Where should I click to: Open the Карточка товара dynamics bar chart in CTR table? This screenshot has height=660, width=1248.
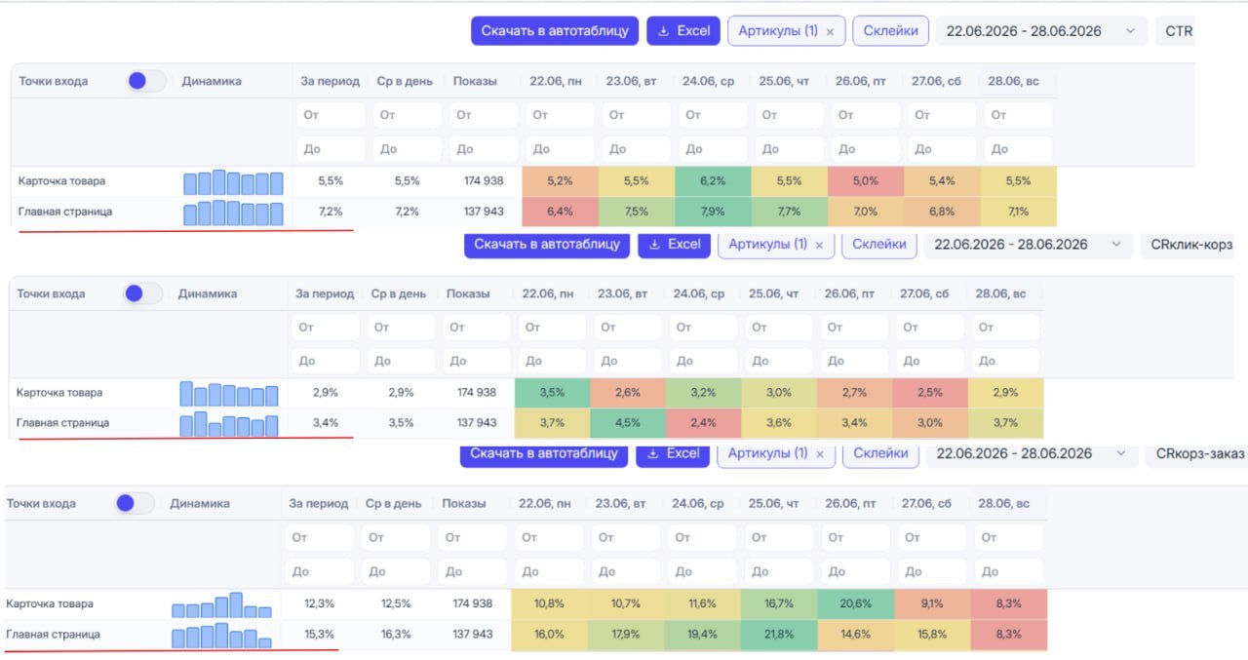tap(233, 182)
